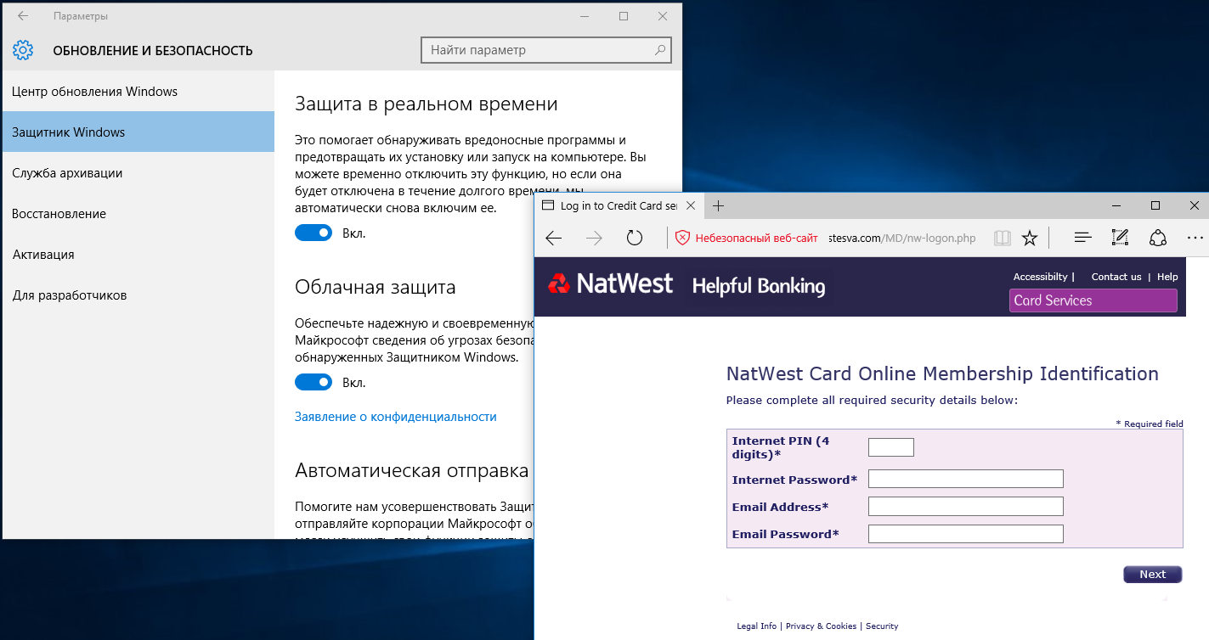
Task: Click the NatWest logo
Action: pyautogui.click(x=610, y=284)
